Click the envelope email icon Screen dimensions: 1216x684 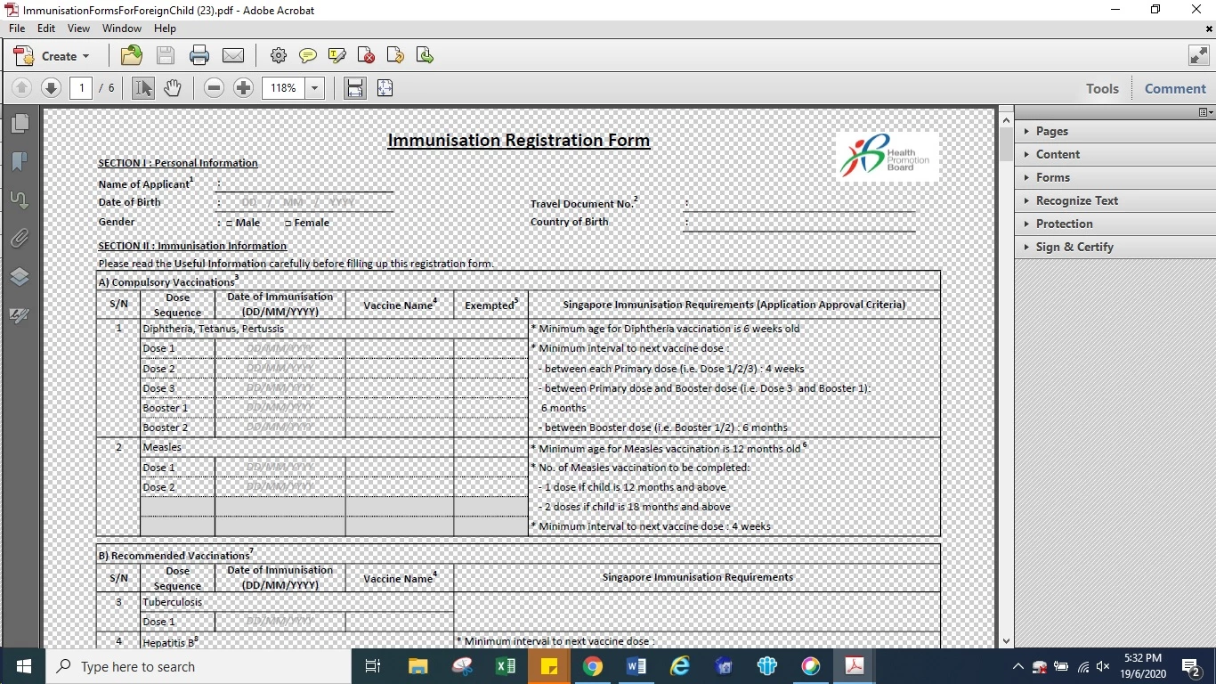pyautogui.click(x=233, y=55)
